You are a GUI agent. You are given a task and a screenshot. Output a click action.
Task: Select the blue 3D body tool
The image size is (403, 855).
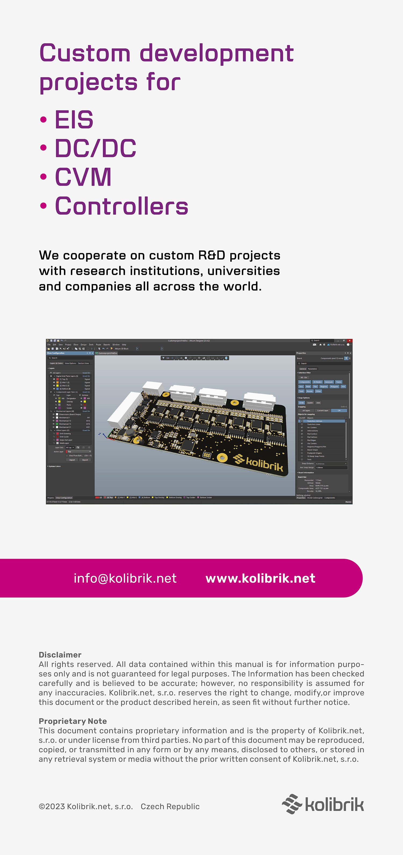click(x=226, y=358)
